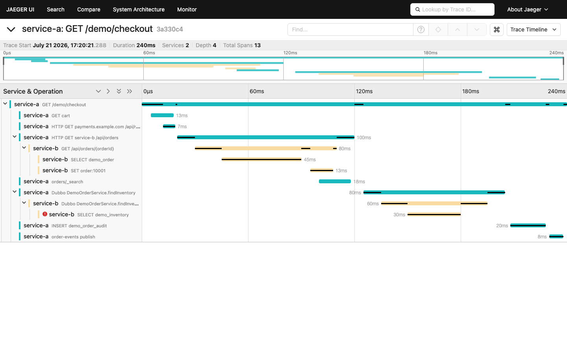Click the 45ms SELECT demo_order bar

261,159
